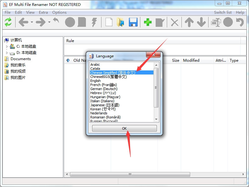This screenshot has width=249, height=187.
Task: Click the language list scroll down arrow
Action: [x=156, y=119]
